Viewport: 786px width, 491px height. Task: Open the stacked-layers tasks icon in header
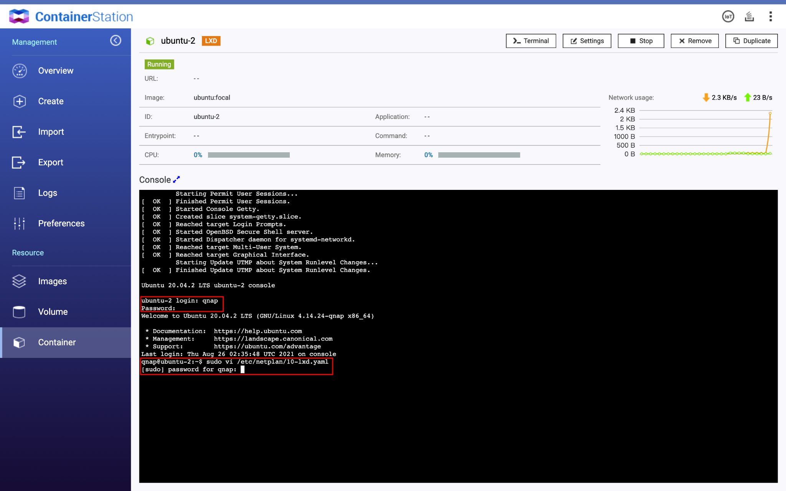(749, 16)
